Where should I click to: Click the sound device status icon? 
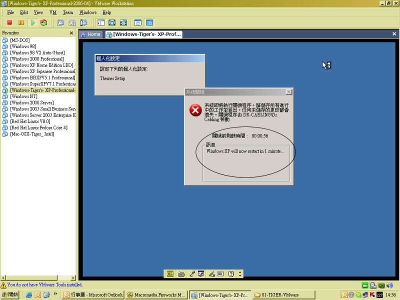tap(389, 285)
